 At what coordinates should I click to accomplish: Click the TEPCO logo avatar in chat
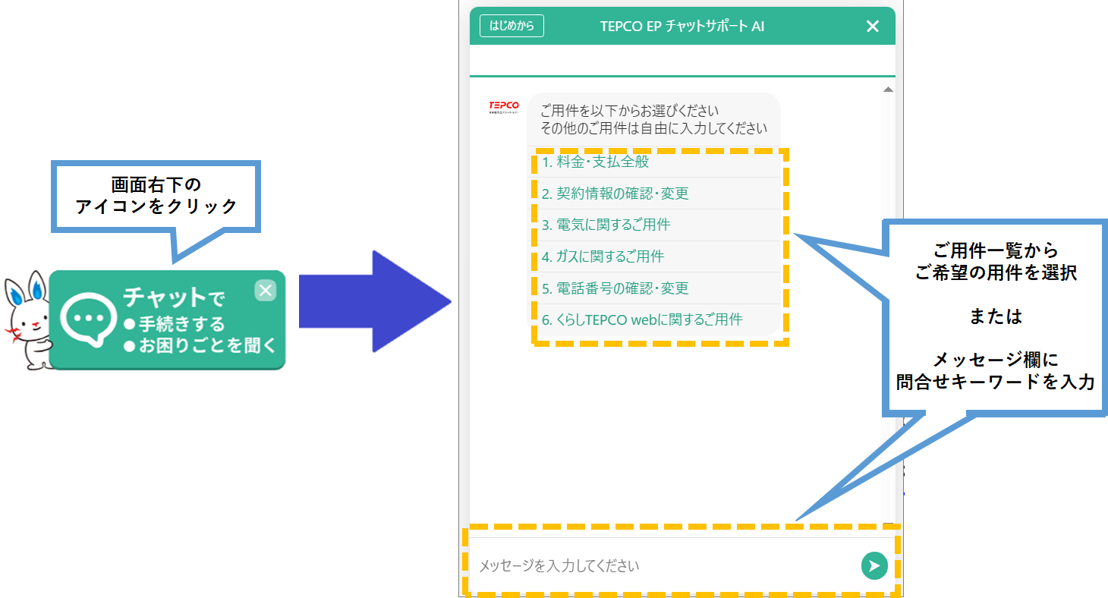[x=504, y=107]
